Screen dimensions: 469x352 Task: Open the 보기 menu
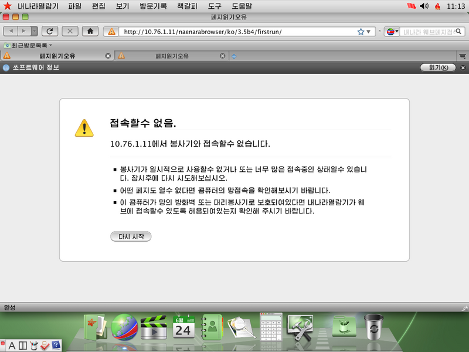tap(123, 6)
